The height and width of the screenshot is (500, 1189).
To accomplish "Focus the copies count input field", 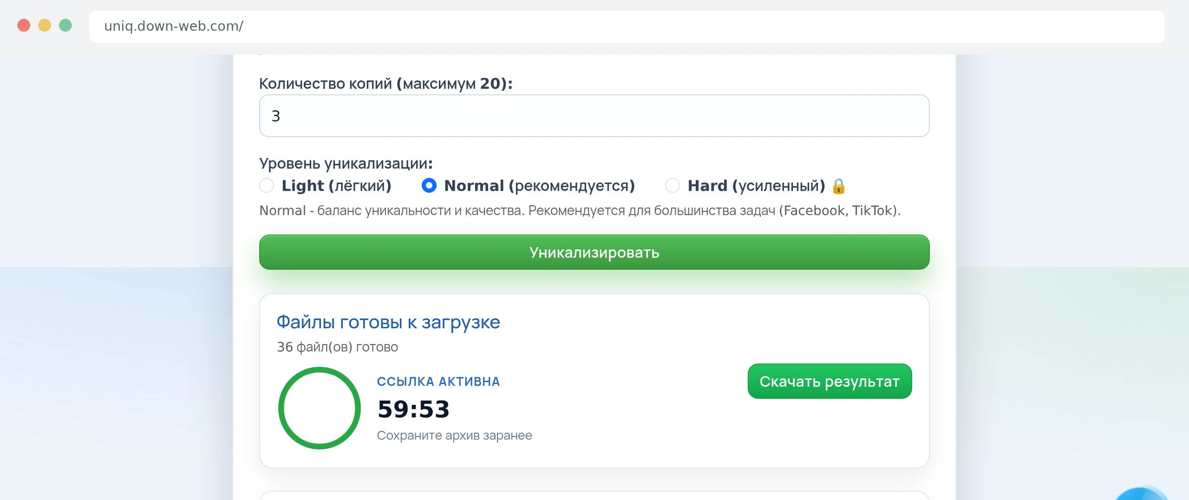I will 594,116.
